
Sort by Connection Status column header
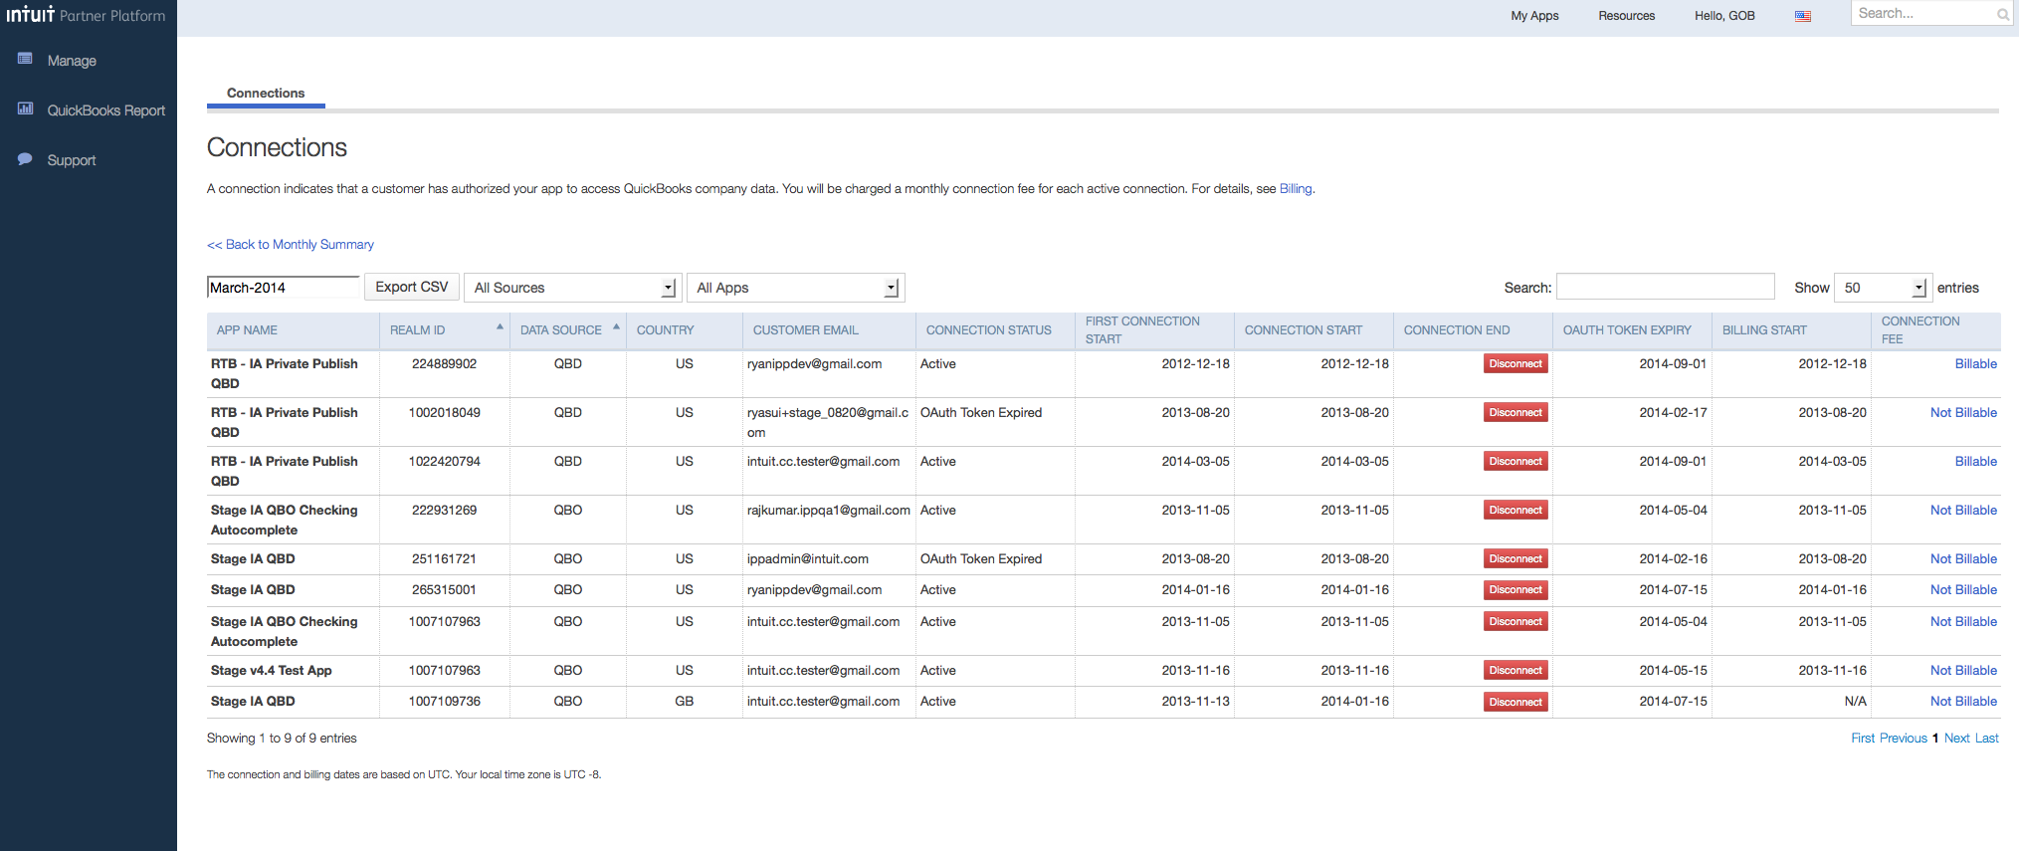tap(995, 330)
